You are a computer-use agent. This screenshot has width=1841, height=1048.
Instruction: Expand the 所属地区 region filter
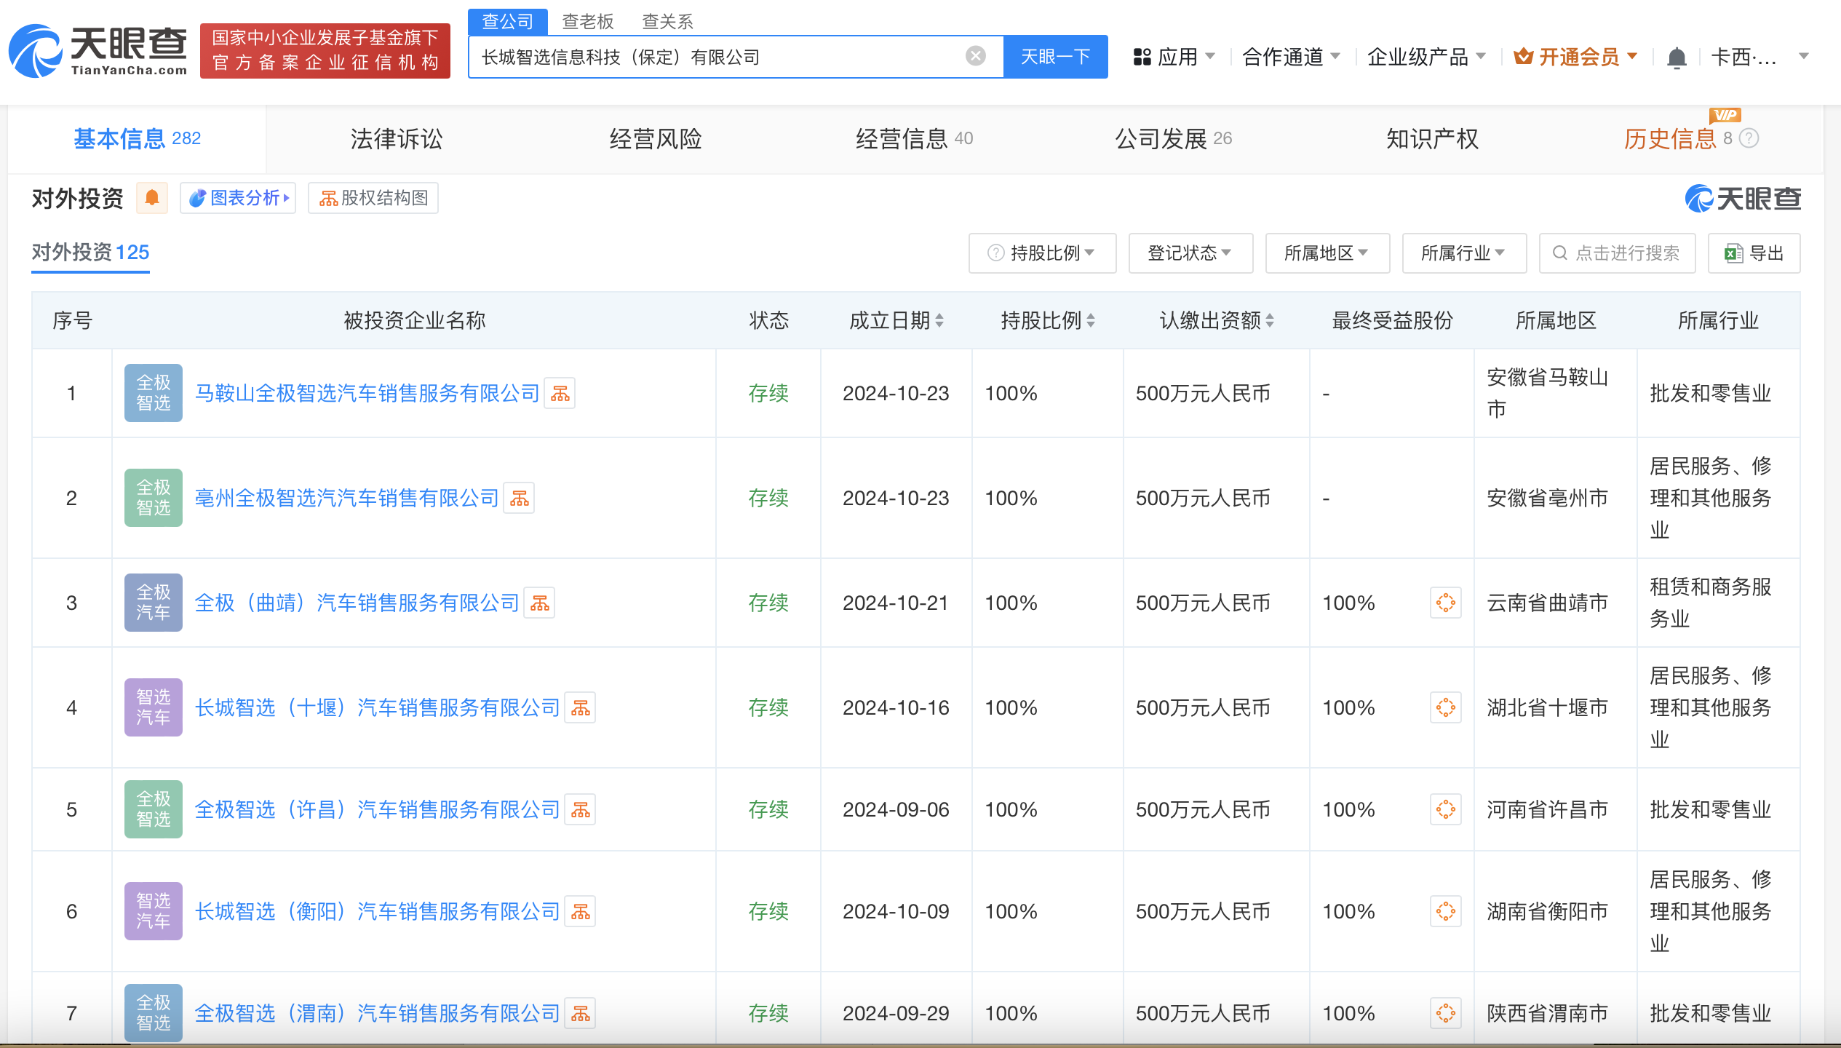[1327, 253]
